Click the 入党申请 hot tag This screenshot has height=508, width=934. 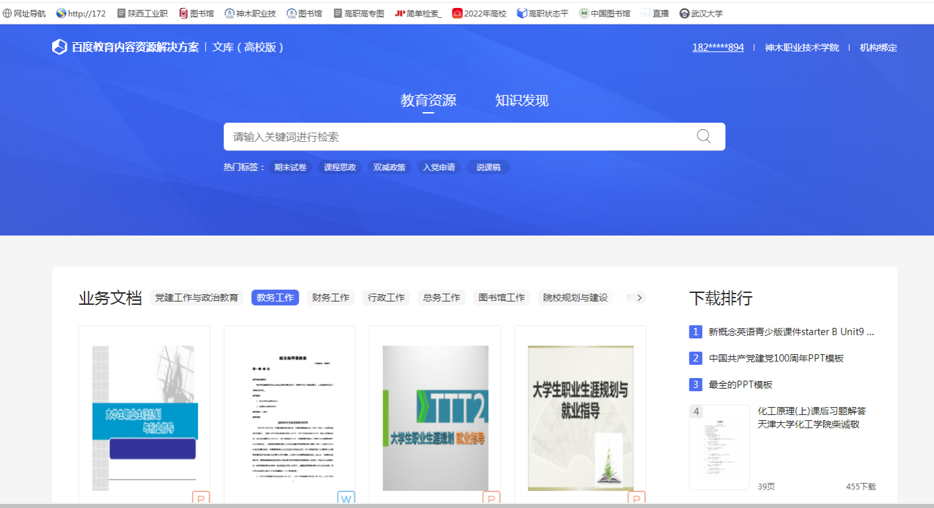[439, 168]
